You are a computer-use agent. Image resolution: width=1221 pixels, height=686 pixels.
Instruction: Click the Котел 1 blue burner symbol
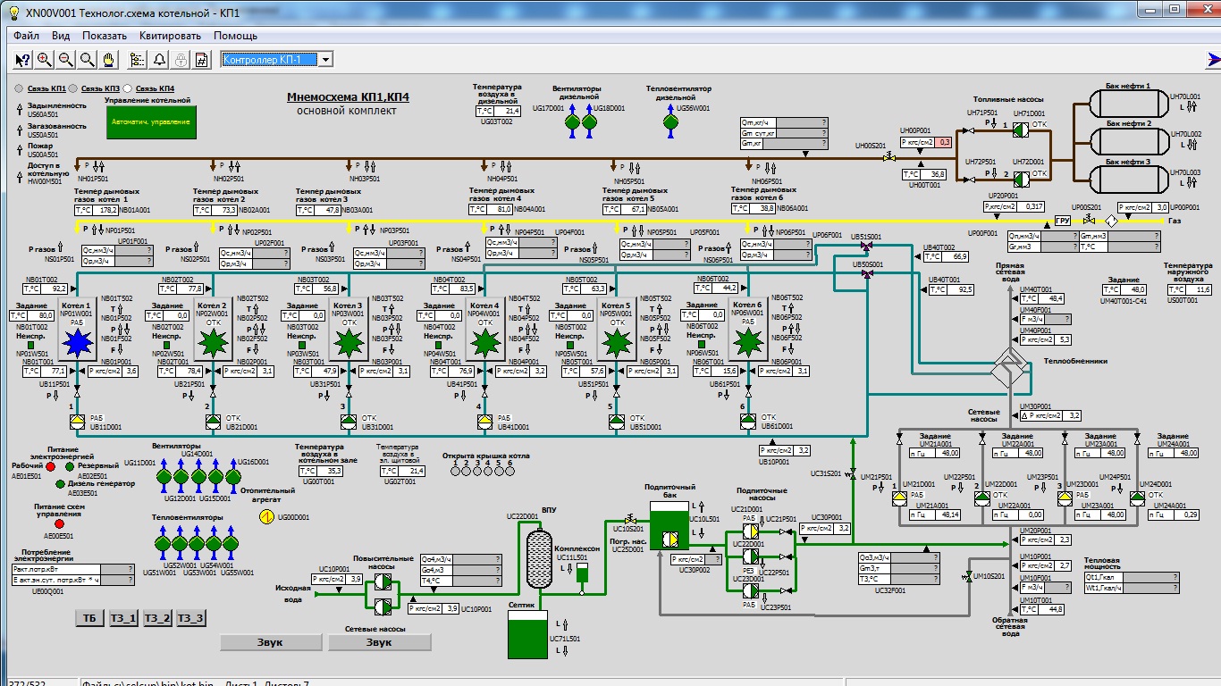[77, 340]
